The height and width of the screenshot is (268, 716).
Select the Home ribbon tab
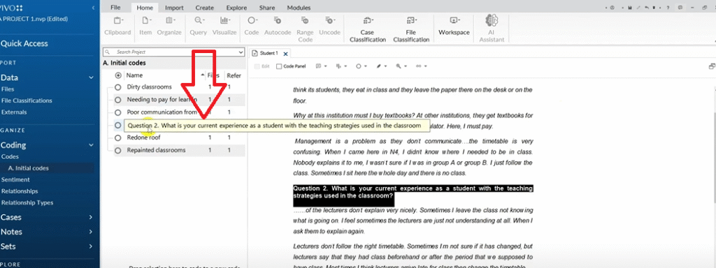tap(145, 8)
